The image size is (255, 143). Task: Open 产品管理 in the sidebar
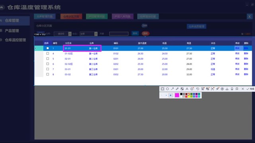coord(12,31)
